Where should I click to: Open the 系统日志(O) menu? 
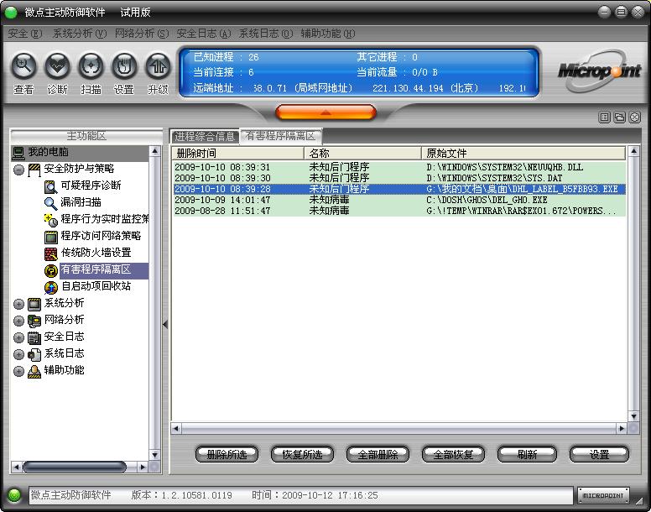(266, 34)
